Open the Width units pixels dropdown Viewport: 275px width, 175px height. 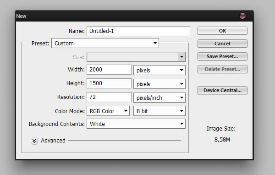(x=159, y=70)
